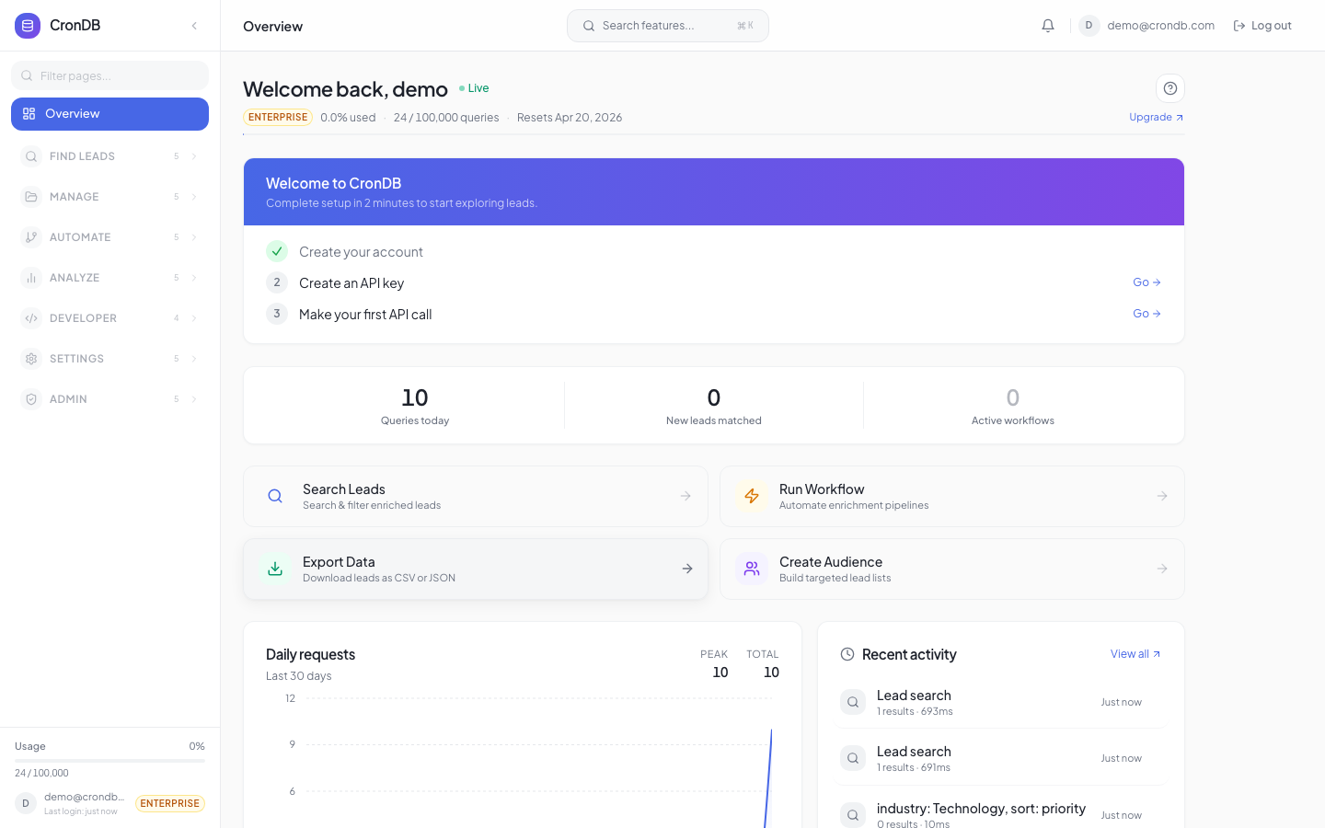
Task: Click the 693ms Lead search activity row
Action: (x=1000, y=702)
